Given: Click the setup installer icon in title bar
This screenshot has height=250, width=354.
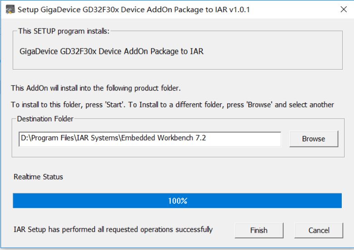Looking at the screenshot, I should [x=10, y=10].
